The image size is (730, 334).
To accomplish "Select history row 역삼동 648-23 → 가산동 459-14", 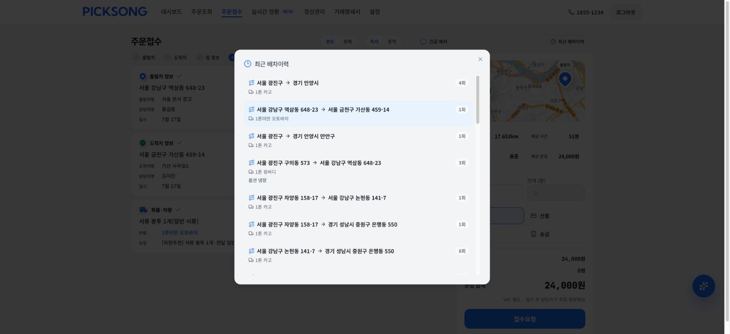I will click(358, 114).
